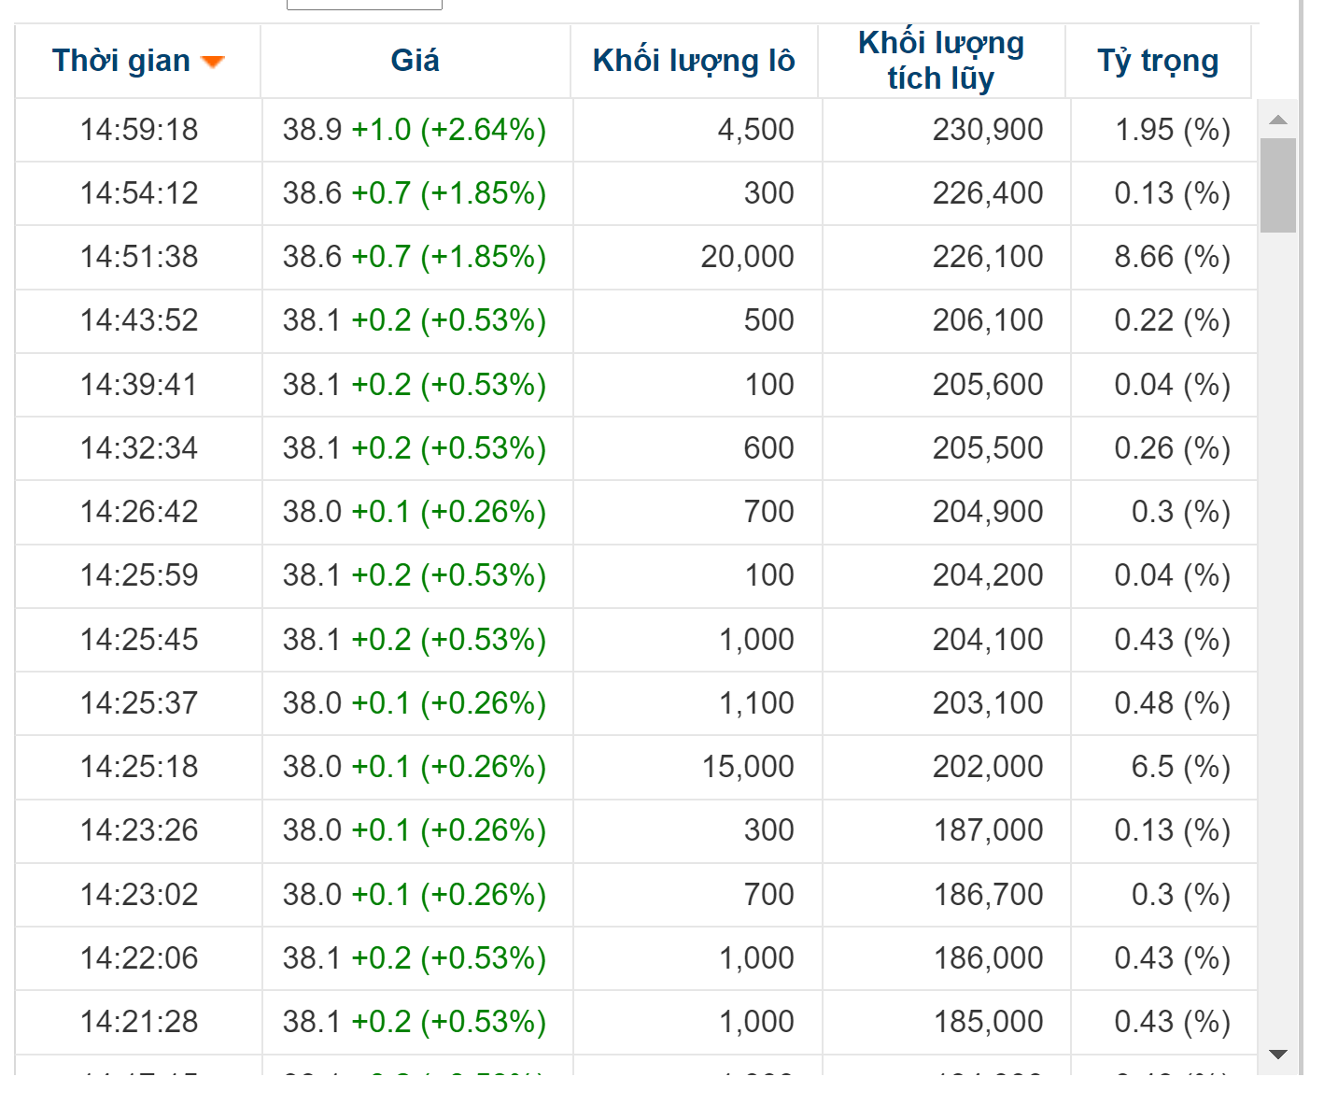Select the Giá column header
This screenshot has width=1324, height=1105.
[x=415, y=61]
